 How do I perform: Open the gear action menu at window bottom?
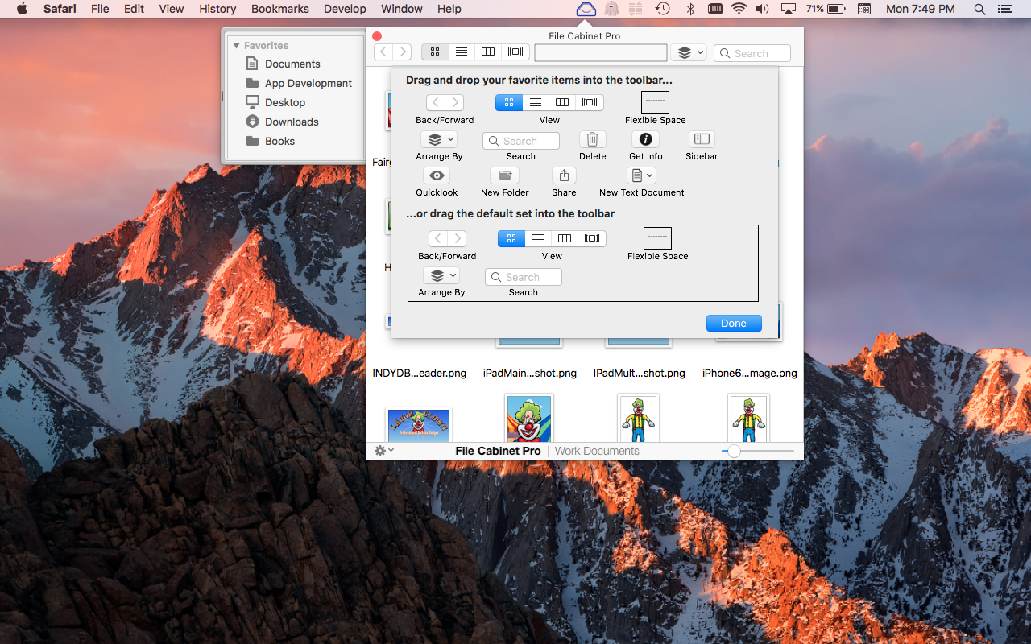point(383,451)
